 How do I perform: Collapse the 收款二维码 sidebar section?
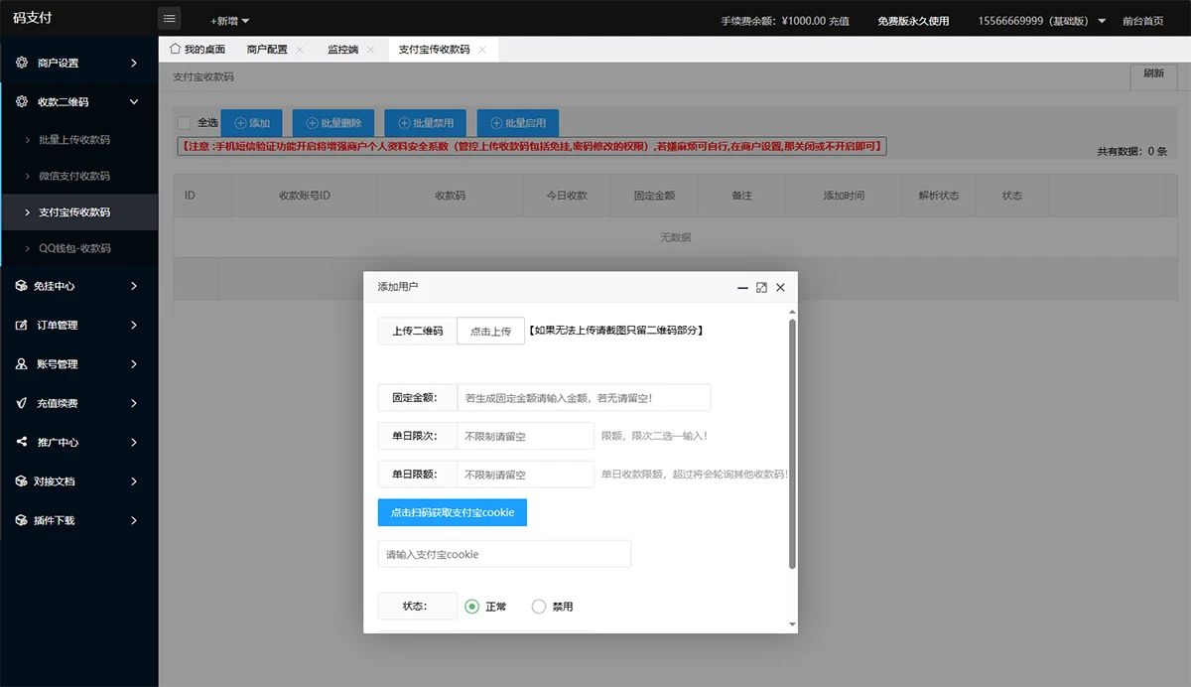(134, 101)
